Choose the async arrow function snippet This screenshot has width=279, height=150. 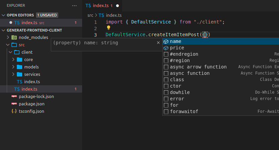(198, 67)
